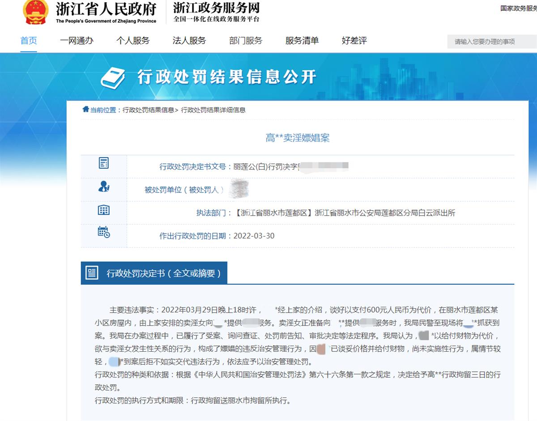The image size is (537, 421).
Task: Select the 行政处罚决定书（全文或摘要）tab
Action: click(154, 273)
